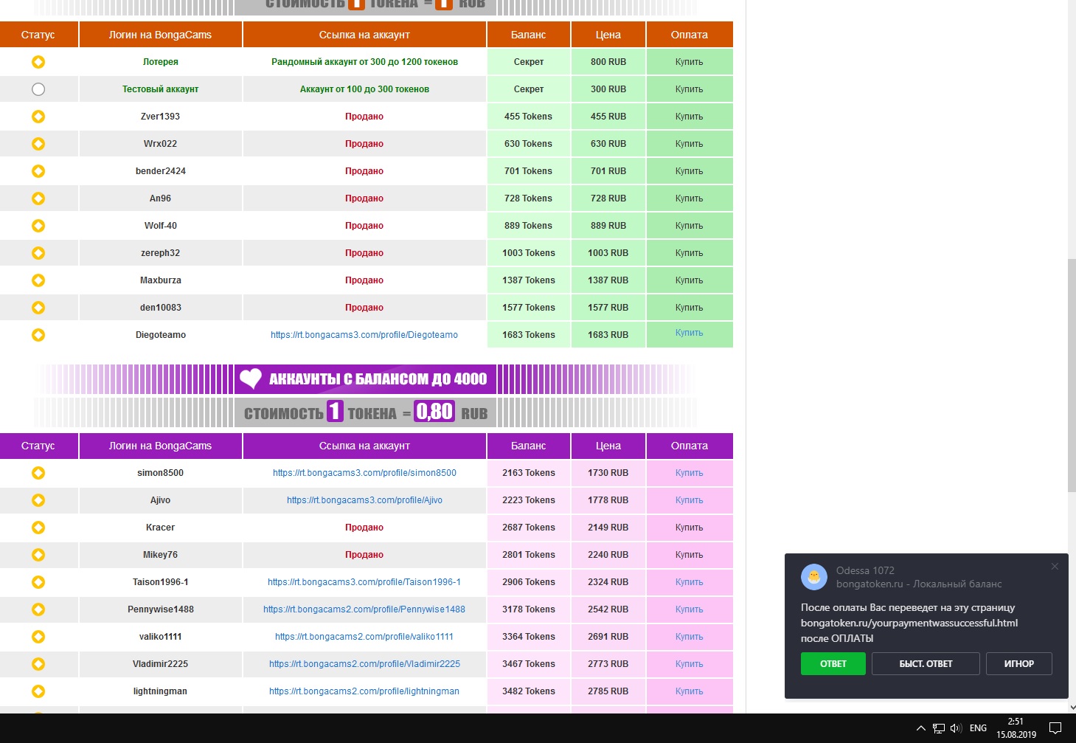This screenshot has height=743, width=1076.
Task: Click status icon in An96 row
Action: (38, 198)
